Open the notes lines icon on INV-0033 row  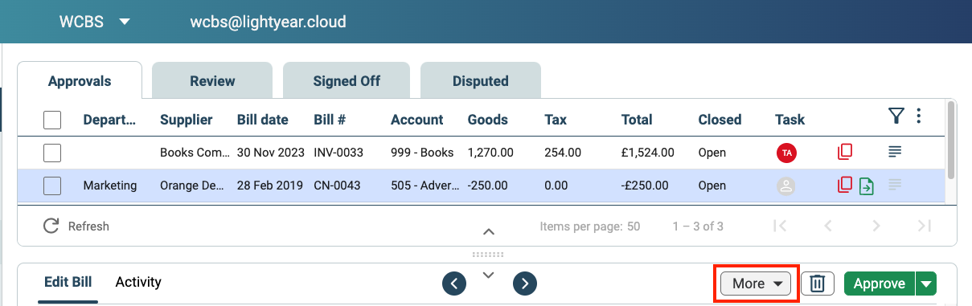(895, 152)
